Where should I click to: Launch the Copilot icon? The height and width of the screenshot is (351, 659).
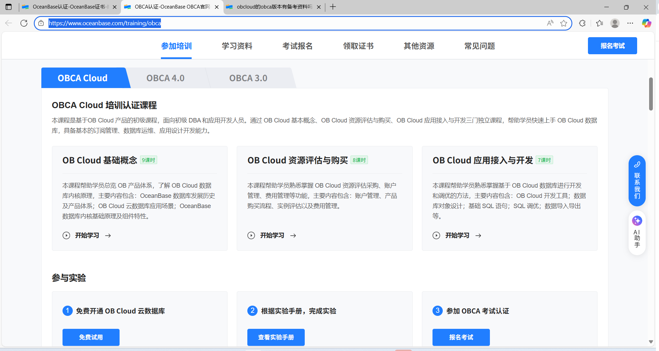click(x=646, y=23)
